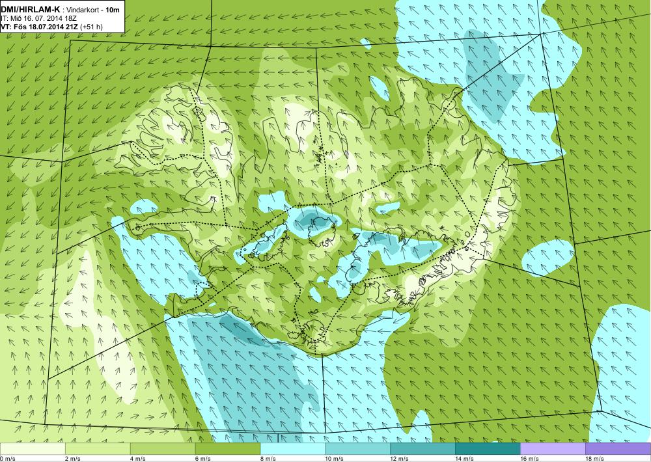651x462 pixels.
Task: Click the 16–18 m/s lavender legend swatch
Action: tap(553, 449)
